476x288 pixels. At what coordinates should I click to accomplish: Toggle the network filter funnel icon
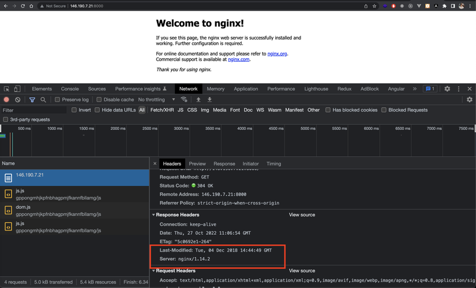pyautogui.click(x=32, y=99)
